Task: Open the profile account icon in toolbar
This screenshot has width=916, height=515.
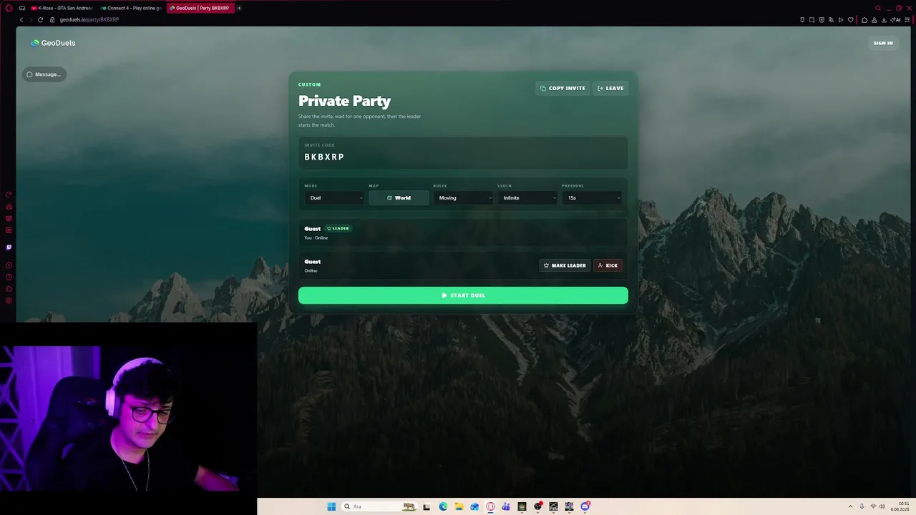Action: pos(874,19)
